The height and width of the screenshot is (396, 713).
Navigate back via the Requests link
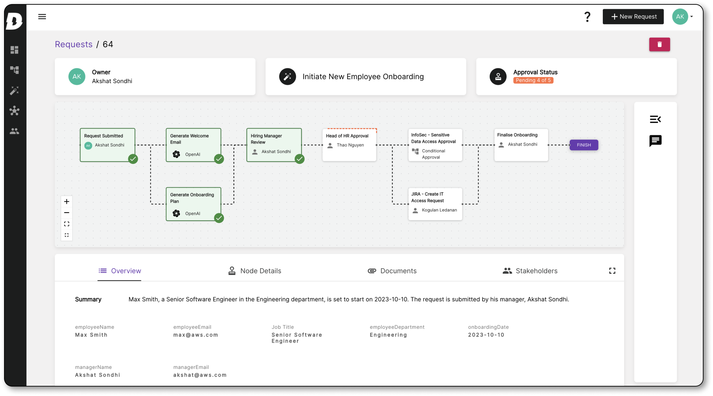coord(73,44)
